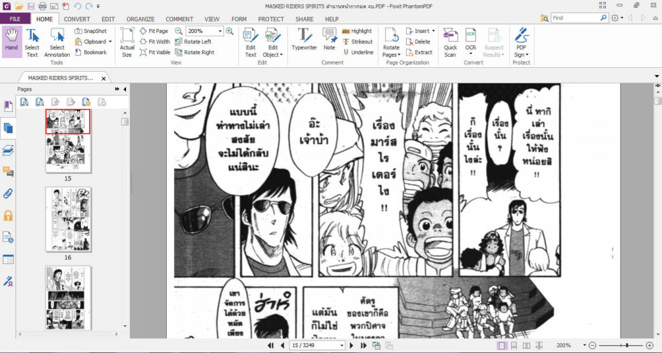662x353 pixels.
Task: Go to the previous page
Action: click(283, 345)
